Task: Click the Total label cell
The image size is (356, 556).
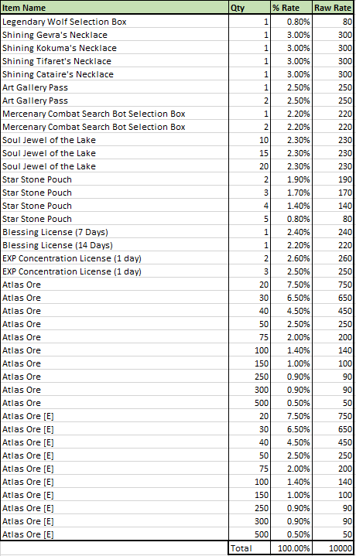Action: (249, 548)
